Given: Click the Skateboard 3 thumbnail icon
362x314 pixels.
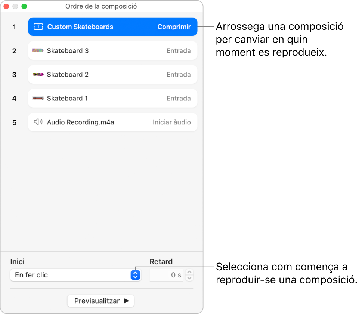Looking at the screenshot, I should 38,50.
